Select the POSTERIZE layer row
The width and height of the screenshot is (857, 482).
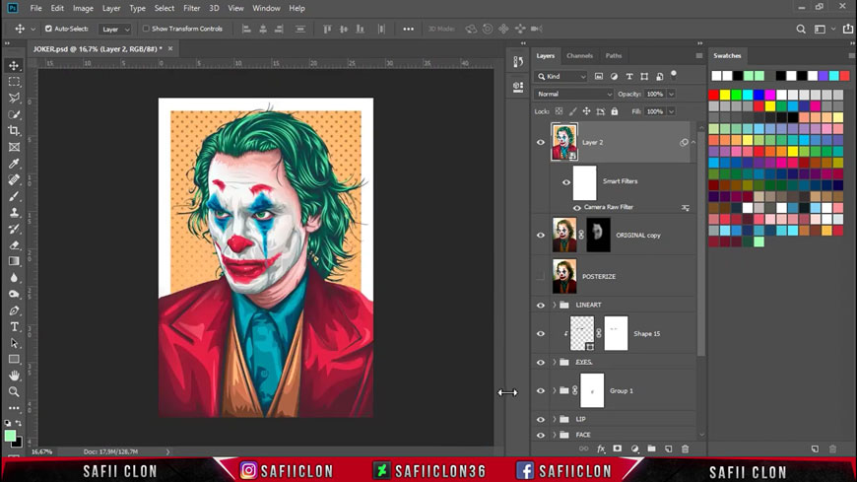(614, 277)
